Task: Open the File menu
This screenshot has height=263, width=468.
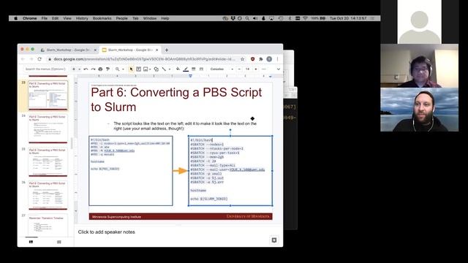Action: point(45,18)
